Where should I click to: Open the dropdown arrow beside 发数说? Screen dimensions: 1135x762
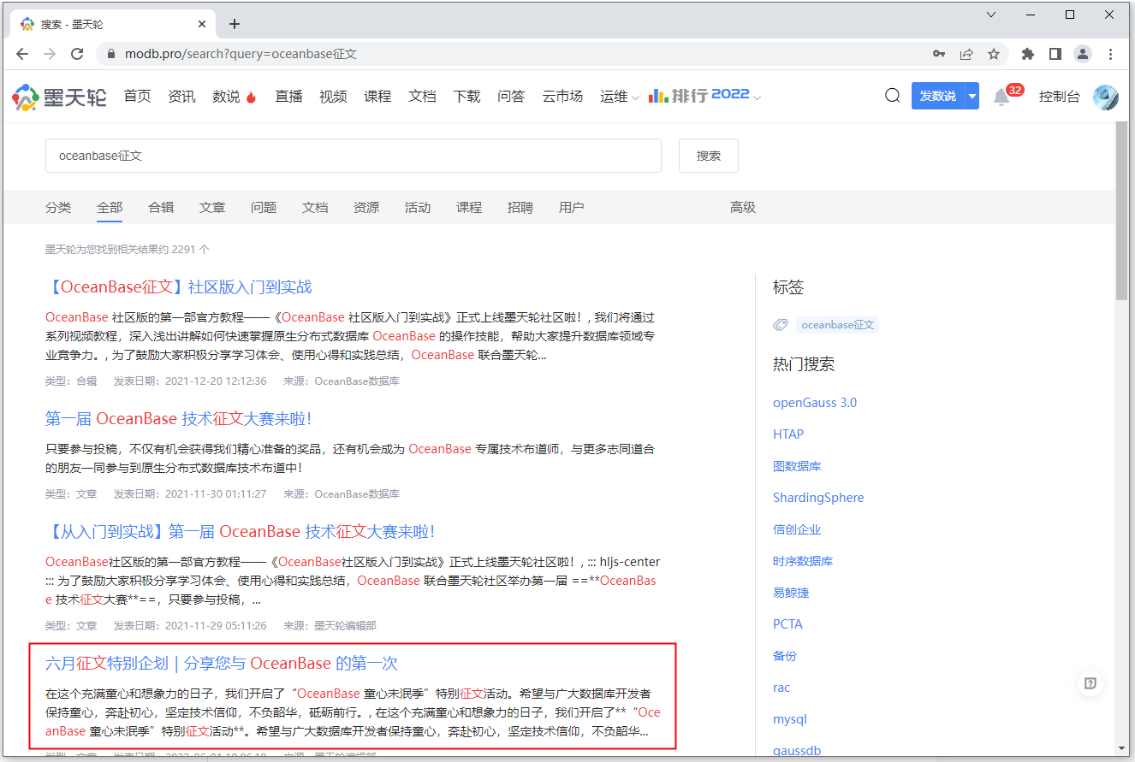(x=972, y=97)
